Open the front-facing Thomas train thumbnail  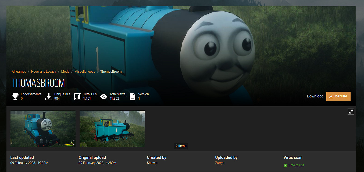pyautogui.click(x=43, y=129)
